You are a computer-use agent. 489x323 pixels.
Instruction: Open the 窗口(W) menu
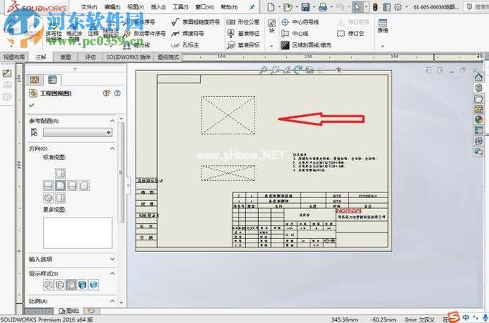(204, 7)
